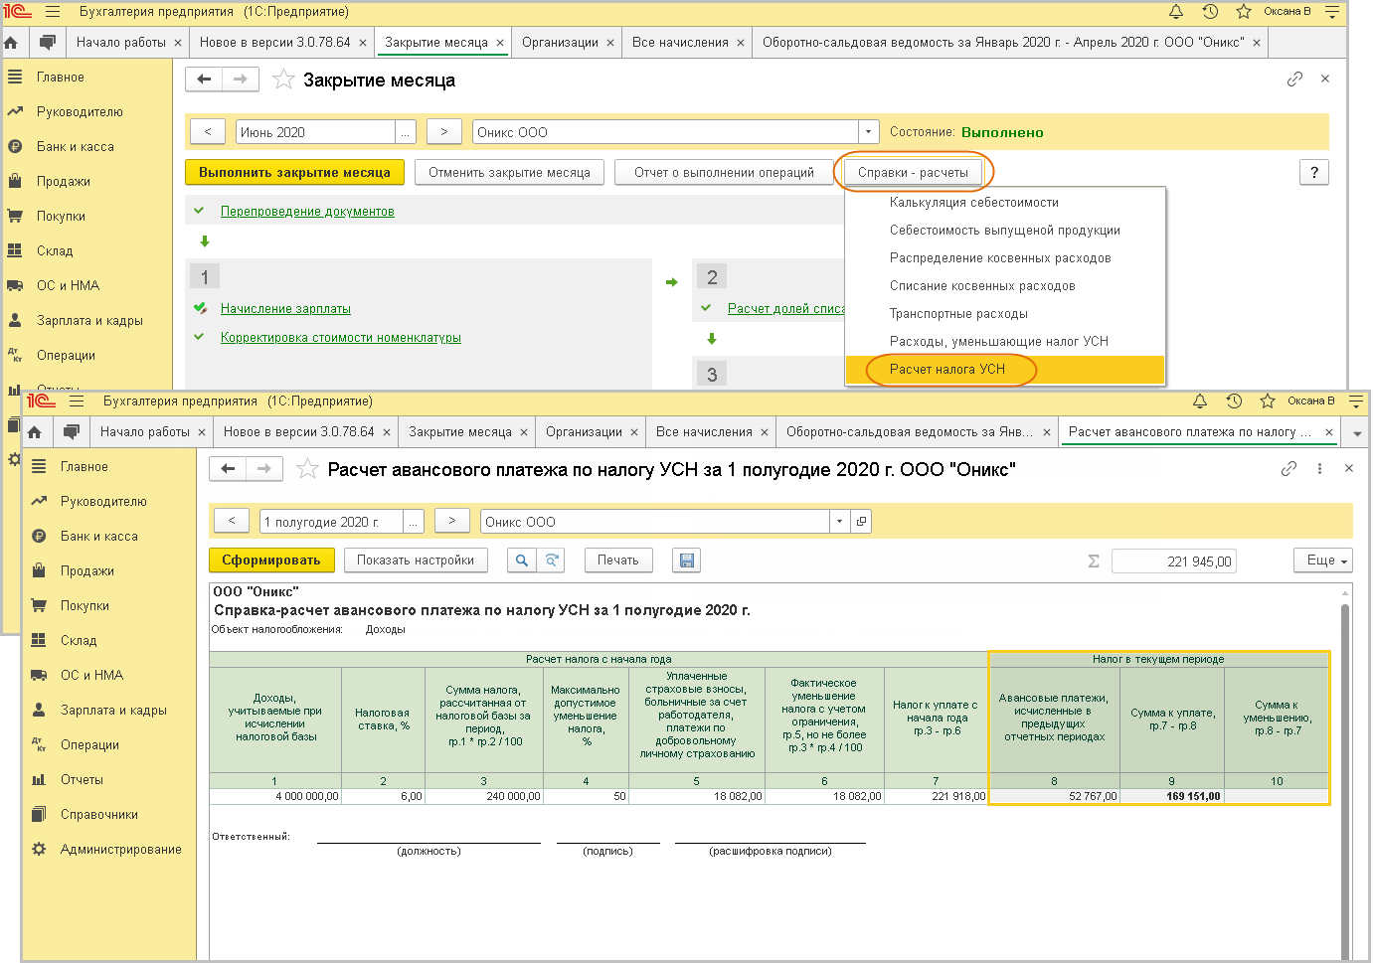
Task: Select Себестоимость выпущеной продукции from the menu
Action: click(1005, 230)
